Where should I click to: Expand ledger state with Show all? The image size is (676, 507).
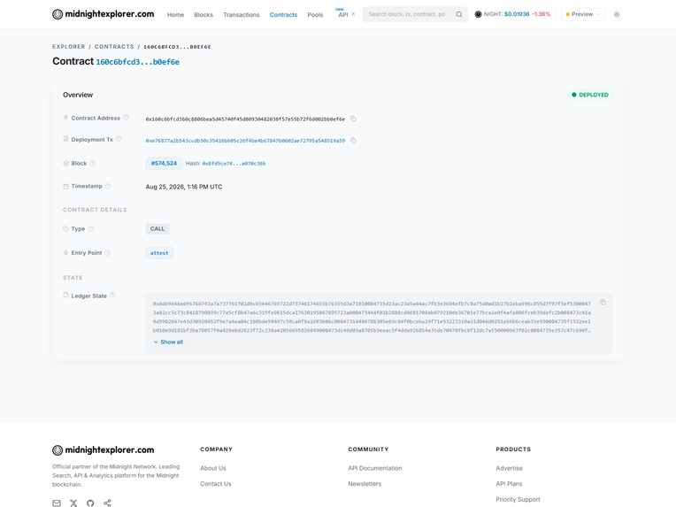tap(168, 342)
